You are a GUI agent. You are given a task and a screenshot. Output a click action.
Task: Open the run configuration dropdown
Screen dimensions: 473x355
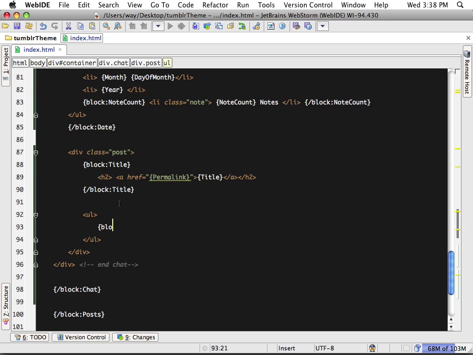coord(158,26)
